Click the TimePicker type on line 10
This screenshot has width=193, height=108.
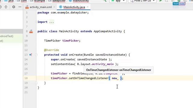(x=52, y=41)
